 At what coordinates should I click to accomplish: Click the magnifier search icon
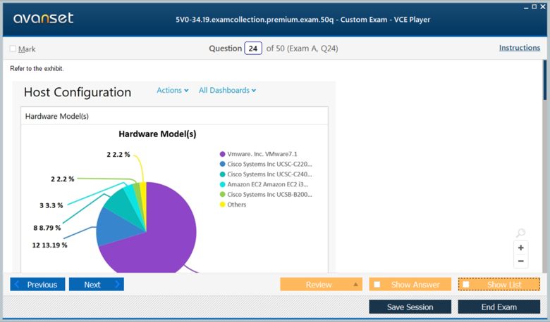coord(520,233)
